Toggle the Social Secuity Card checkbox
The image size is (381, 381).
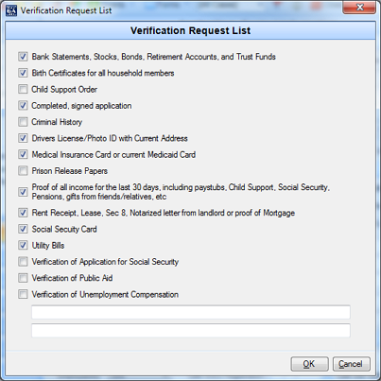(23, 229)
